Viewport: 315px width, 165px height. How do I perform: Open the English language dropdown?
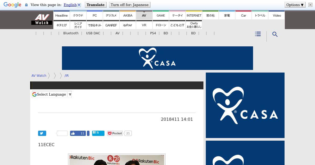pyautogui.click(x=72, y=5)
